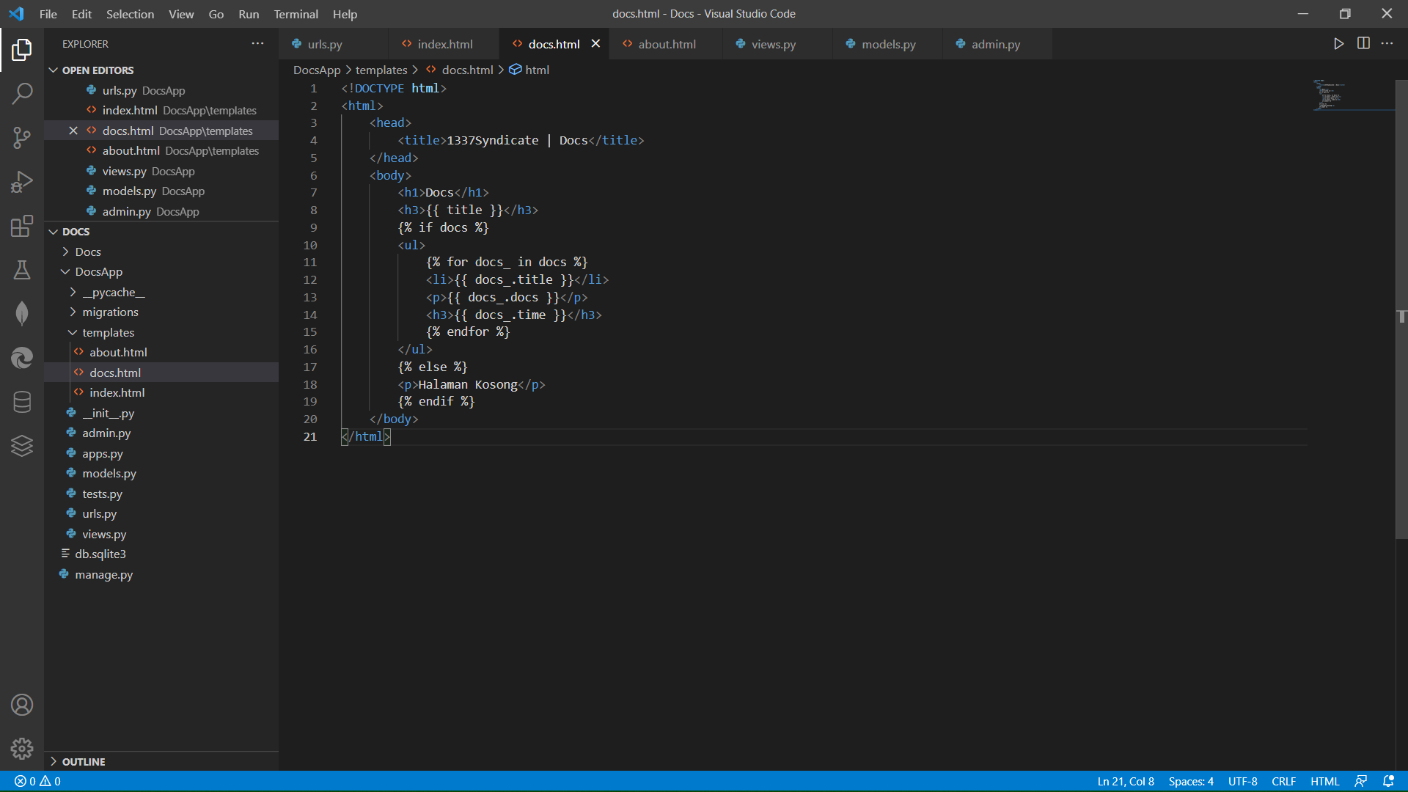1408x792 pixels.
Task: Open Run and Debug view
Action: click(x=22, y=181)
